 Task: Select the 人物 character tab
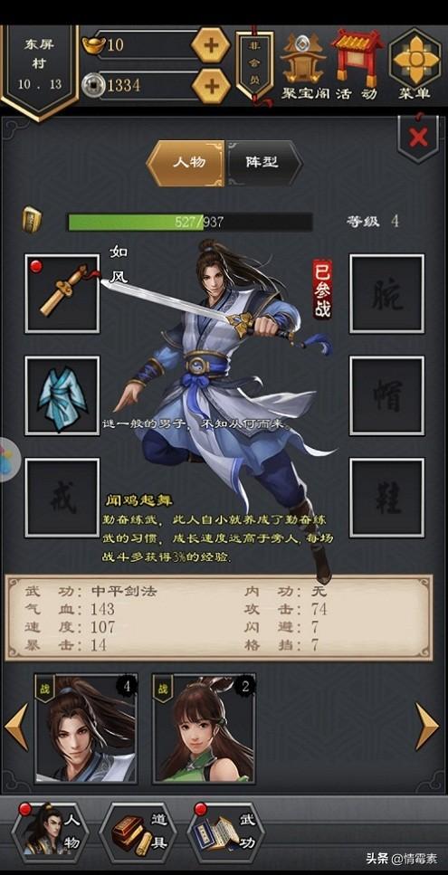point(186,163)
